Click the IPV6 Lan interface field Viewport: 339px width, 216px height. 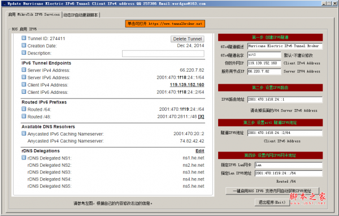288,165
